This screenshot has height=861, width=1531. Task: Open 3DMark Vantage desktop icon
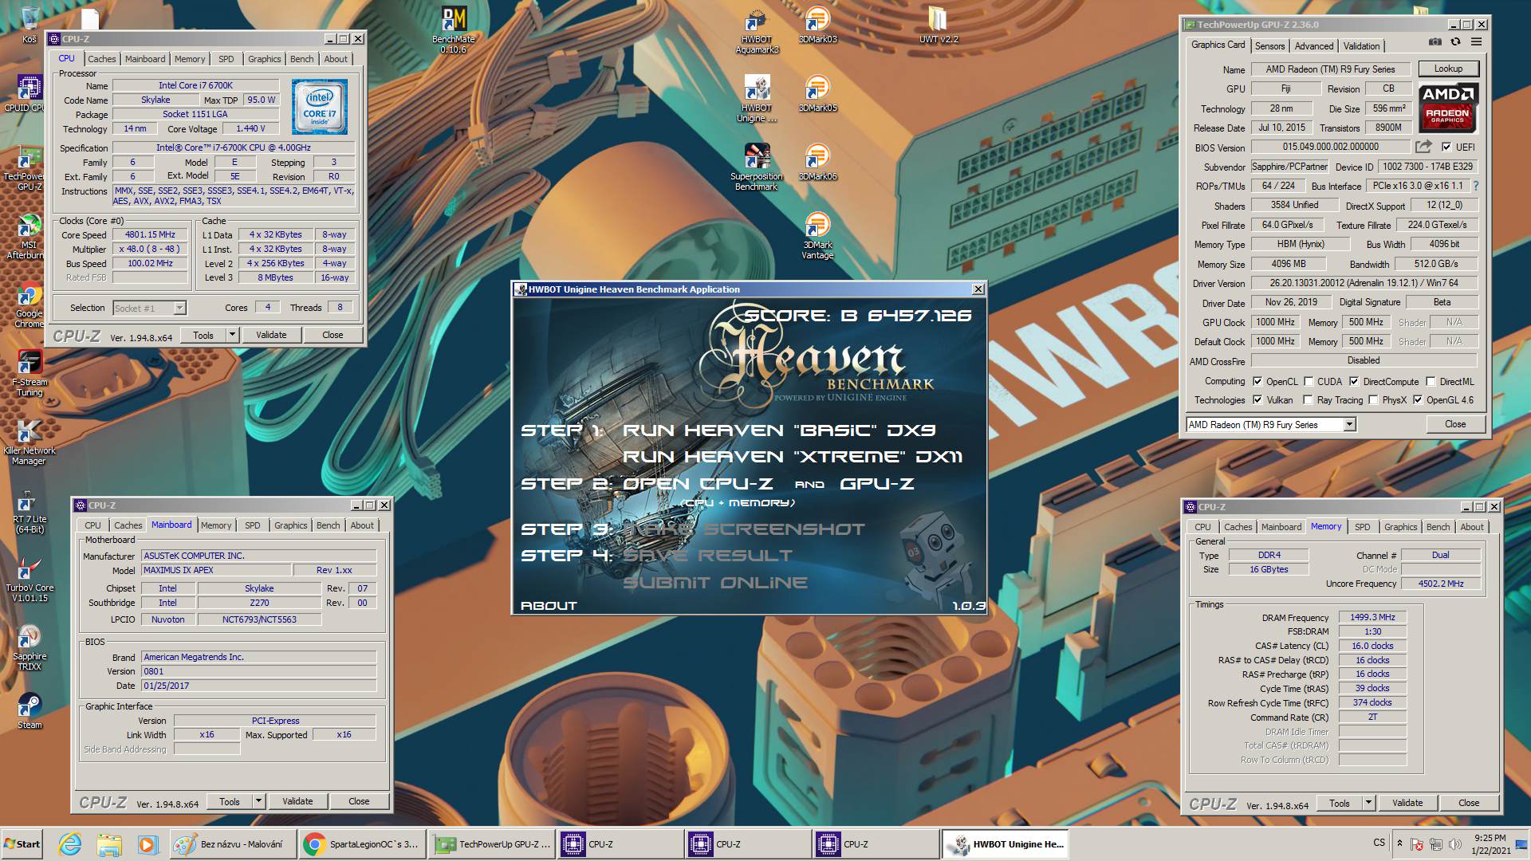(x=817, y=235)
